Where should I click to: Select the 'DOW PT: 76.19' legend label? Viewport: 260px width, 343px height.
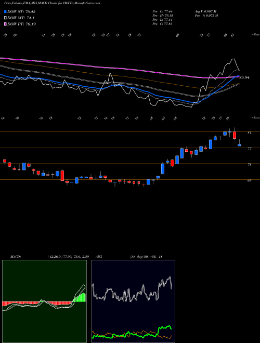click(x=21, y=24)
